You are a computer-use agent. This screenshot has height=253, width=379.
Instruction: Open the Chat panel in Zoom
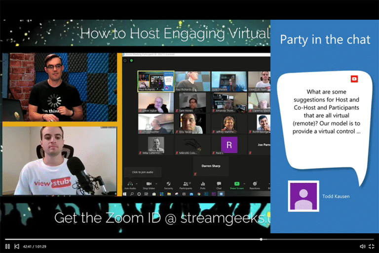pyautogui.click(x=219, y=185)
